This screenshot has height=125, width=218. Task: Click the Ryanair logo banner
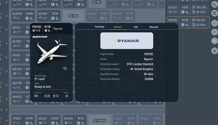click(x=127, y=41)
